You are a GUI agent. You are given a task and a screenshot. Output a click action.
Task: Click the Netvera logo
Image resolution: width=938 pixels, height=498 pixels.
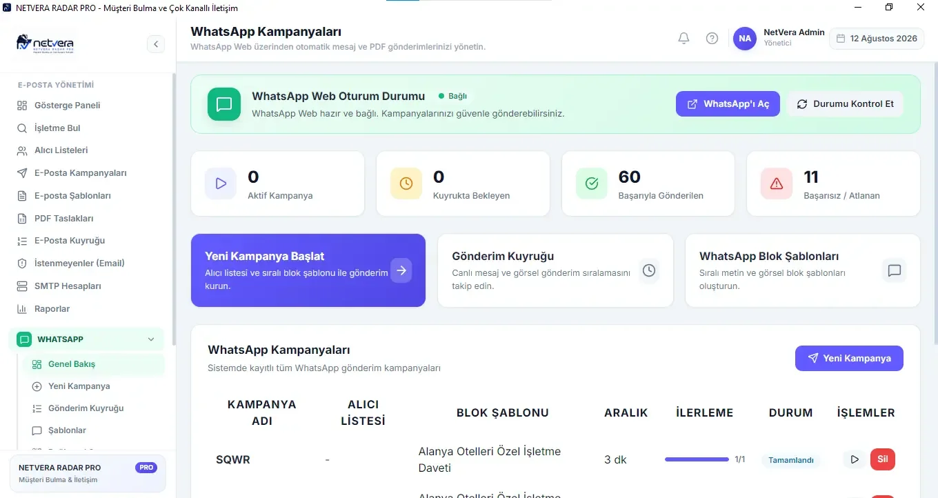tap(45, 43)
